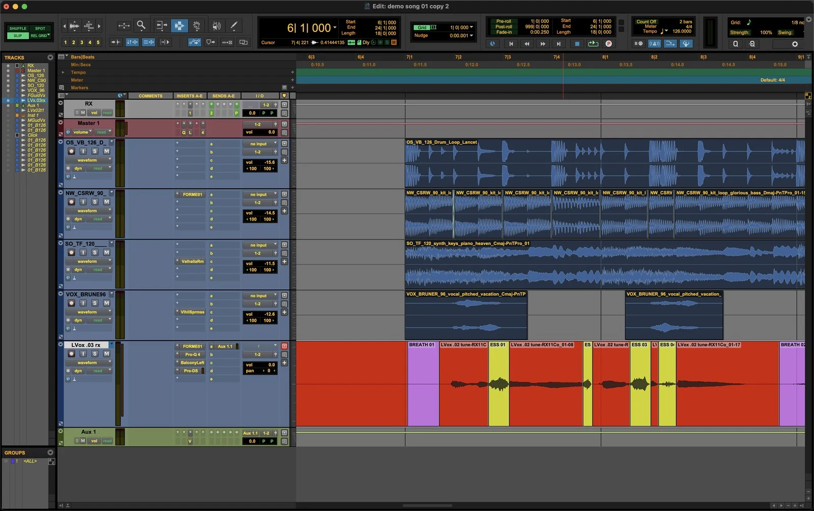
Task: Click the online sync clock icon in transport
Action: (x=492, y=44)
